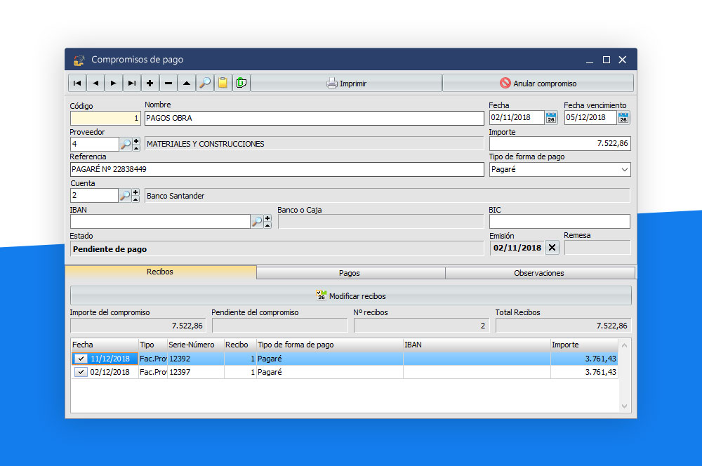Toggle checkbox for receipt dated 02/12/2018
Viewport: 702px width, 466px height.
(81, 372)
